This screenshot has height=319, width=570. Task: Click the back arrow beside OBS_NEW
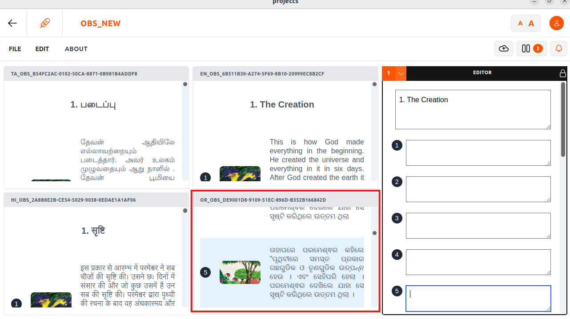coord(12,23)
